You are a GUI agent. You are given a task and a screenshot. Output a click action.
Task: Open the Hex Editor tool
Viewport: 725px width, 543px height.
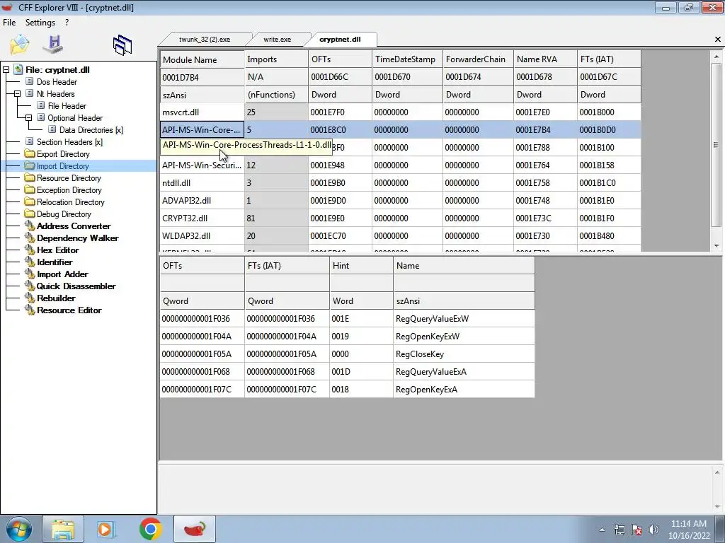58,250
